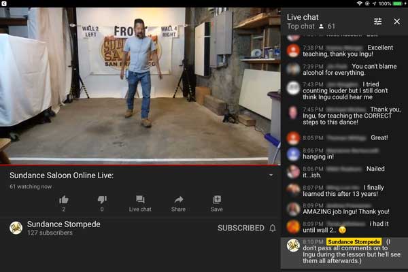Screen dimensions: 408x272
Task: Click the SUBSCRIBED button
Action: (x=241, y=228)
